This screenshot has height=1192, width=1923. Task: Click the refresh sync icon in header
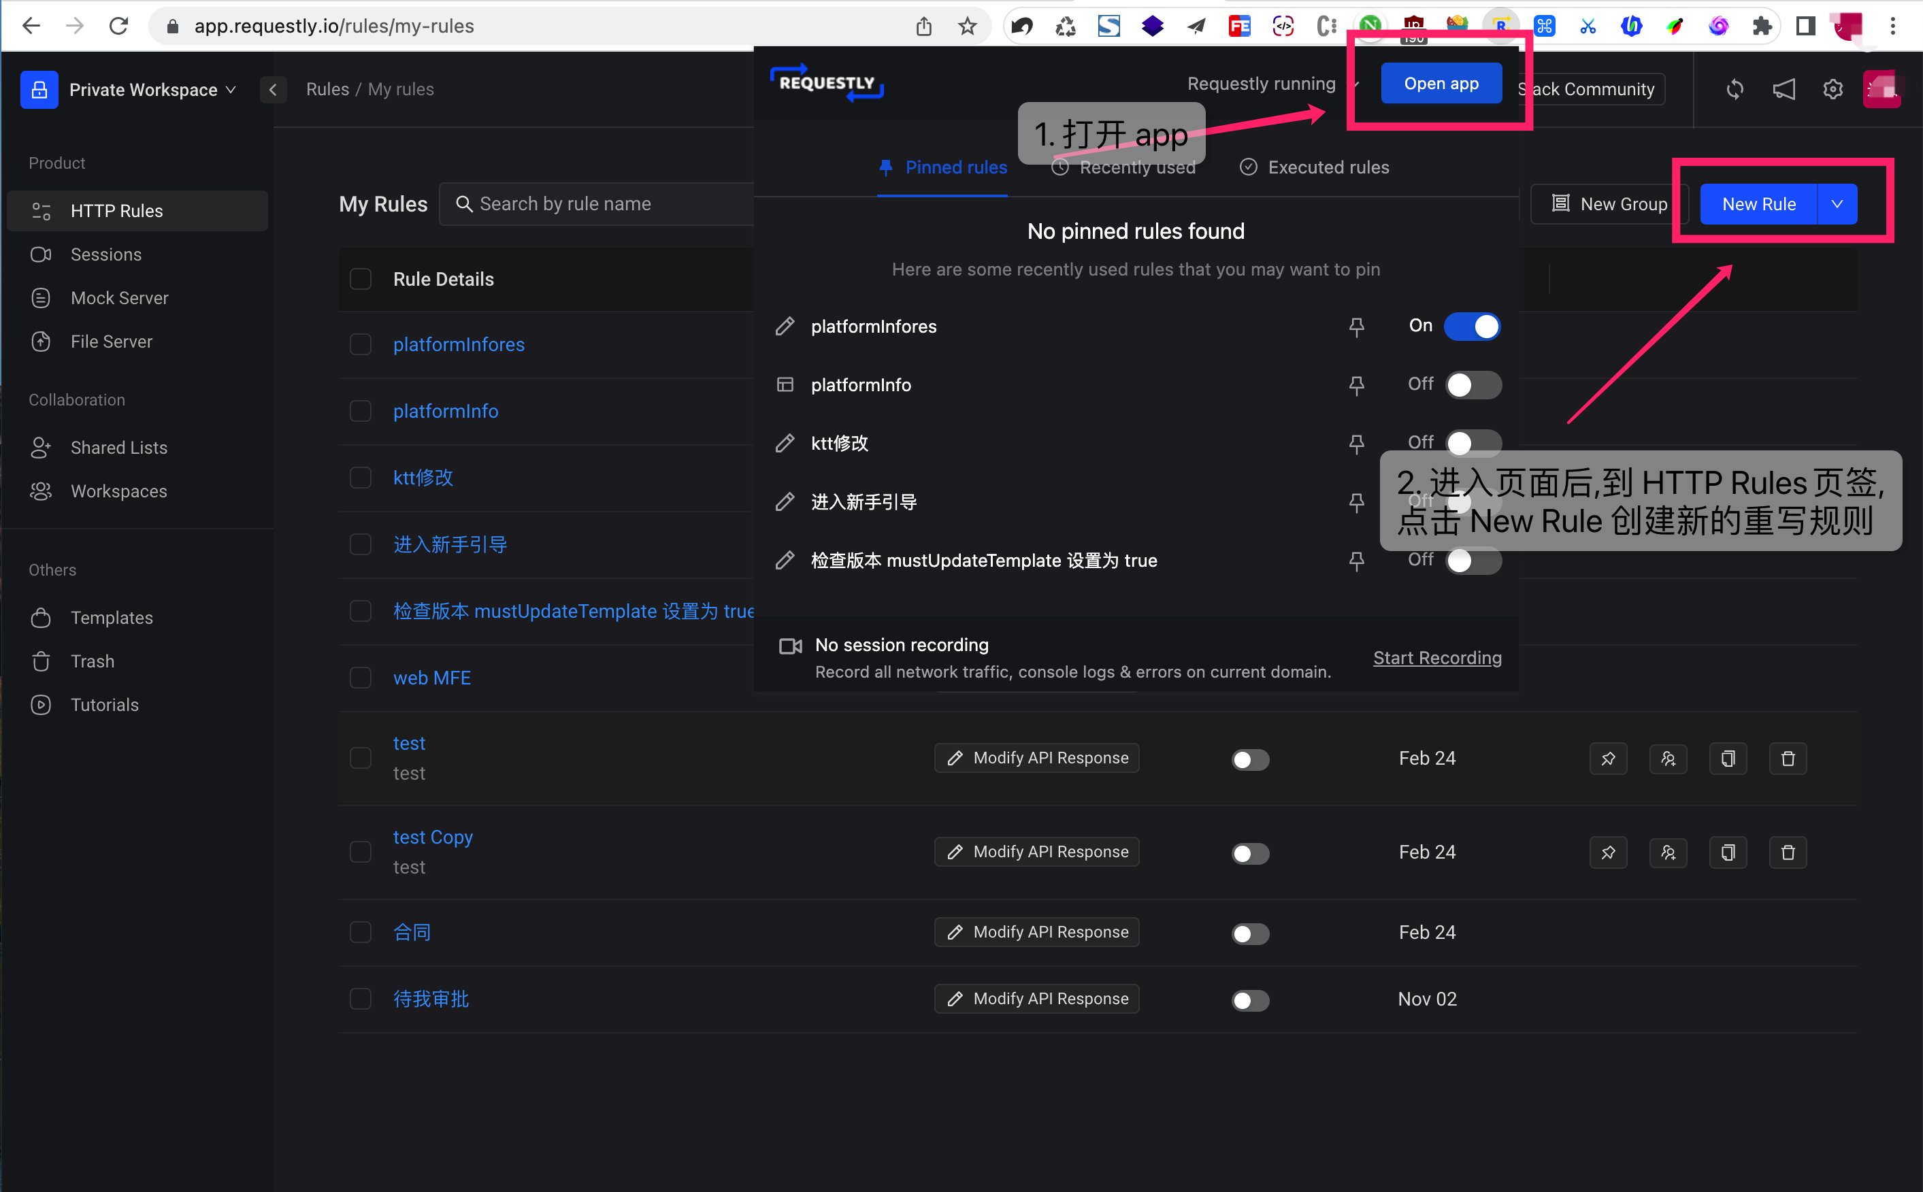[x=1735, y=89]
